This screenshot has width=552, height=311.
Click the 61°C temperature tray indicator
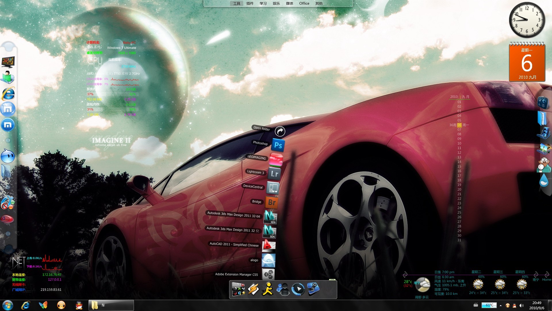(489, 305)
